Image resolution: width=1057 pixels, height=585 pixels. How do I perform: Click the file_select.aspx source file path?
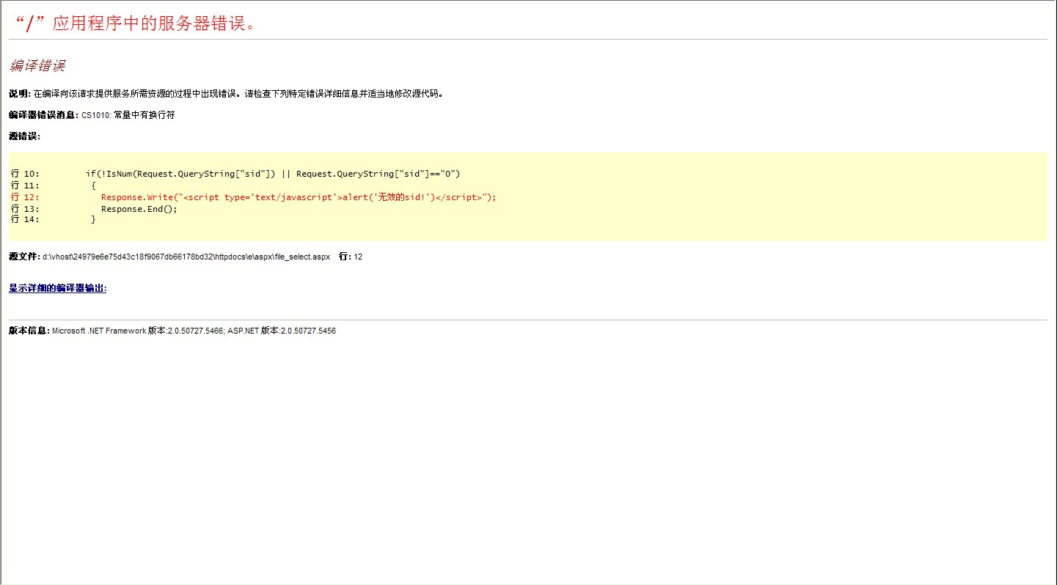point(186,257)
